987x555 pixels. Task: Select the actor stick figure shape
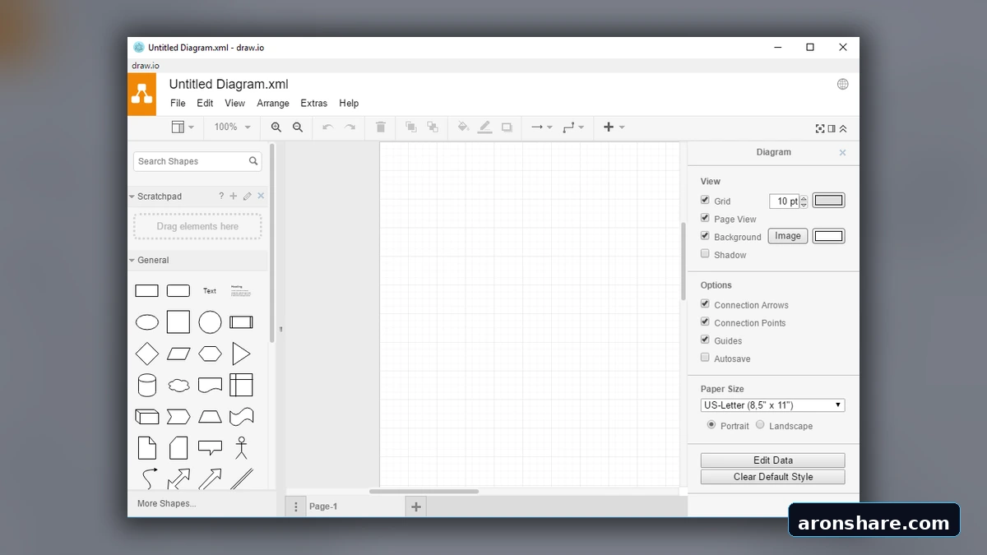(x=241, y=447)
